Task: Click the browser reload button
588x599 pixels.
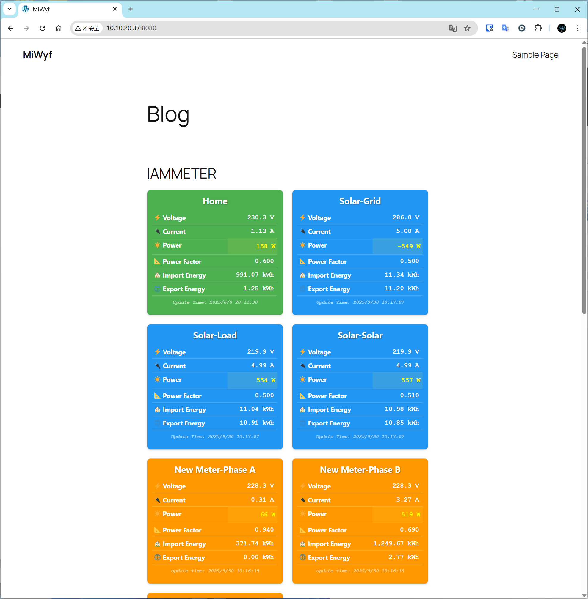Action: point(43,28)
